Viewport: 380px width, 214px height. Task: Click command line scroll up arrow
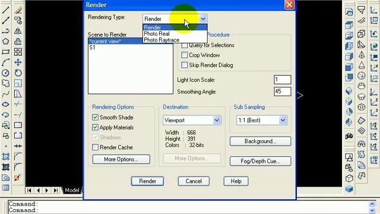pyautogui.click(x=372, y=204)
